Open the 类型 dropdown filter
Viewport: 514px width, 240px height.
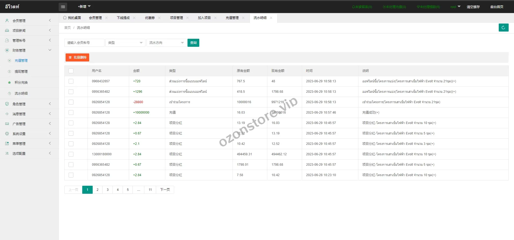[125, 43]
